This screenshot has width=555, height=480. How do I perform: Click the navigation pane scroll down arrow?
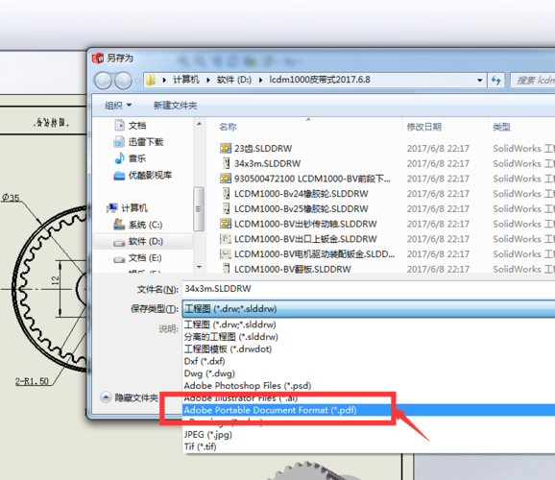(199, 267)
